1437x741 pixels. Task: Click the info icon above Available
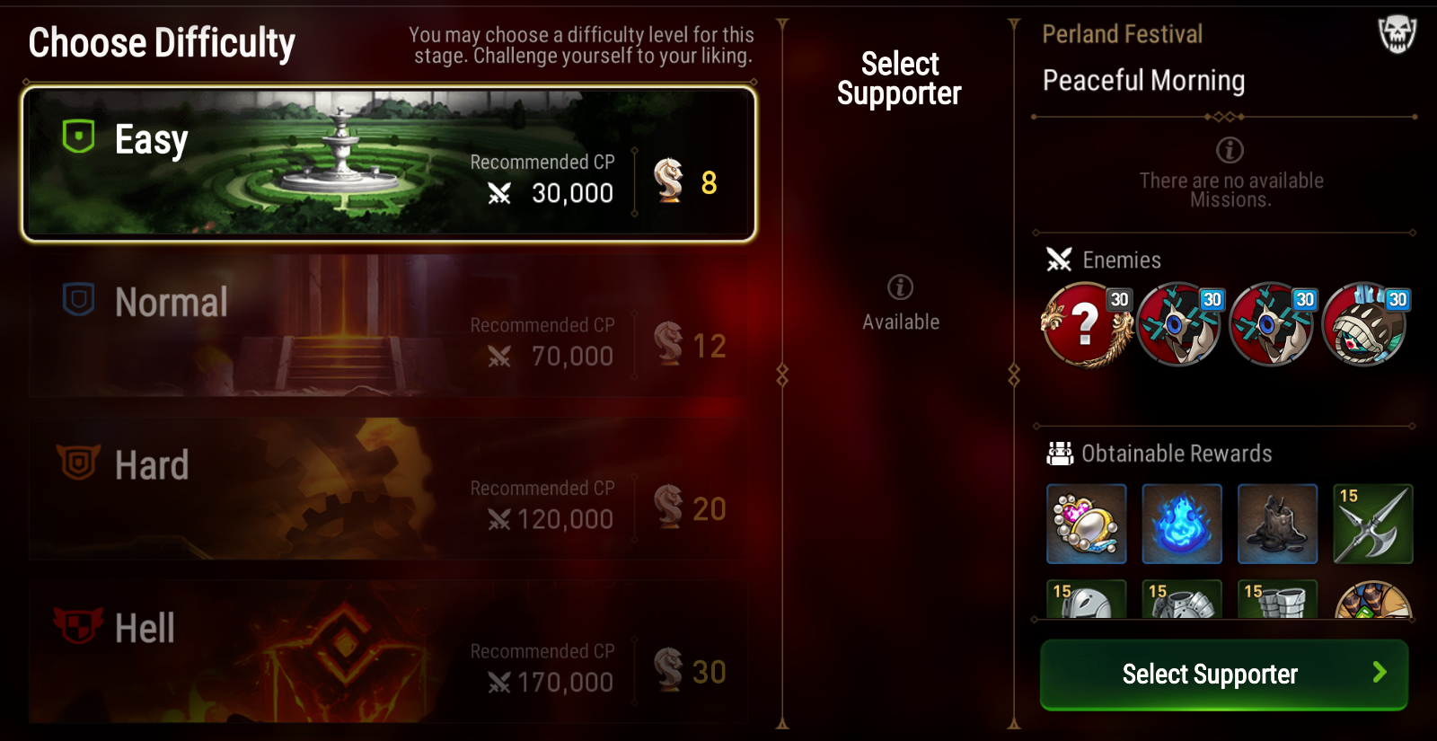tap(900, 287)
